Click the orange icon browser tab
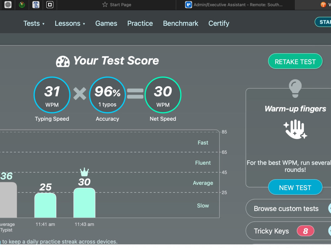Image resolution: width=331 pixels, height=248 pixels. [x=324, y=5]
